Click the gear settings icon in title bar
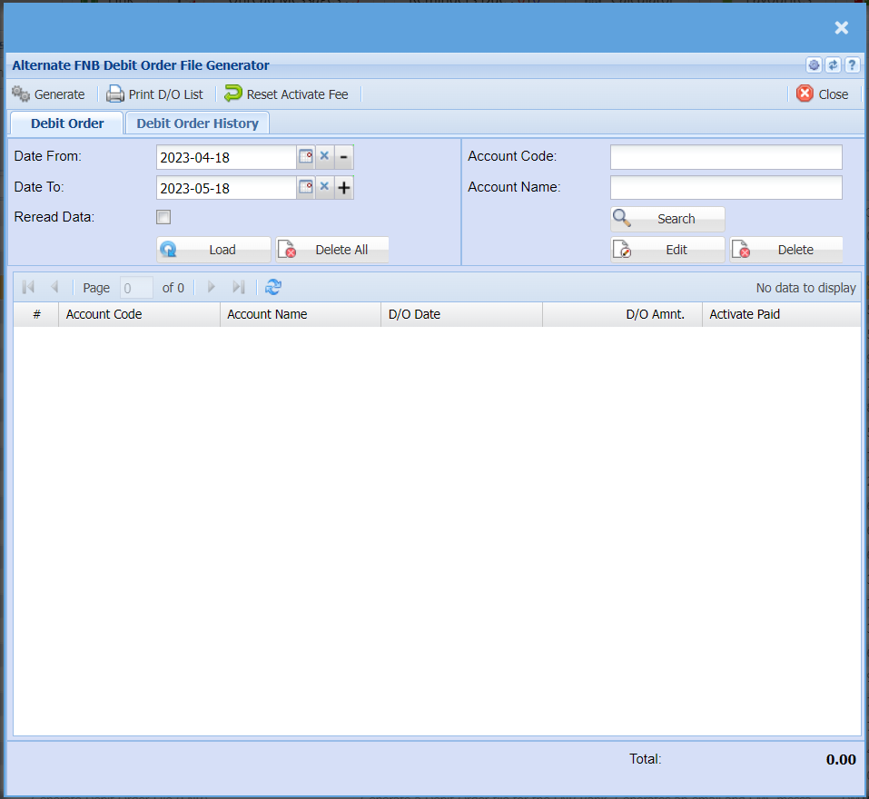This screenshot has height=799, width=869. (814, 65)
